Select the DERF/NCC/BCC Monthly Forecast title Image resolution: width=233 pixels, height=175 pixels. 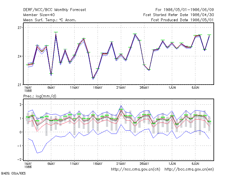point(54,10)
